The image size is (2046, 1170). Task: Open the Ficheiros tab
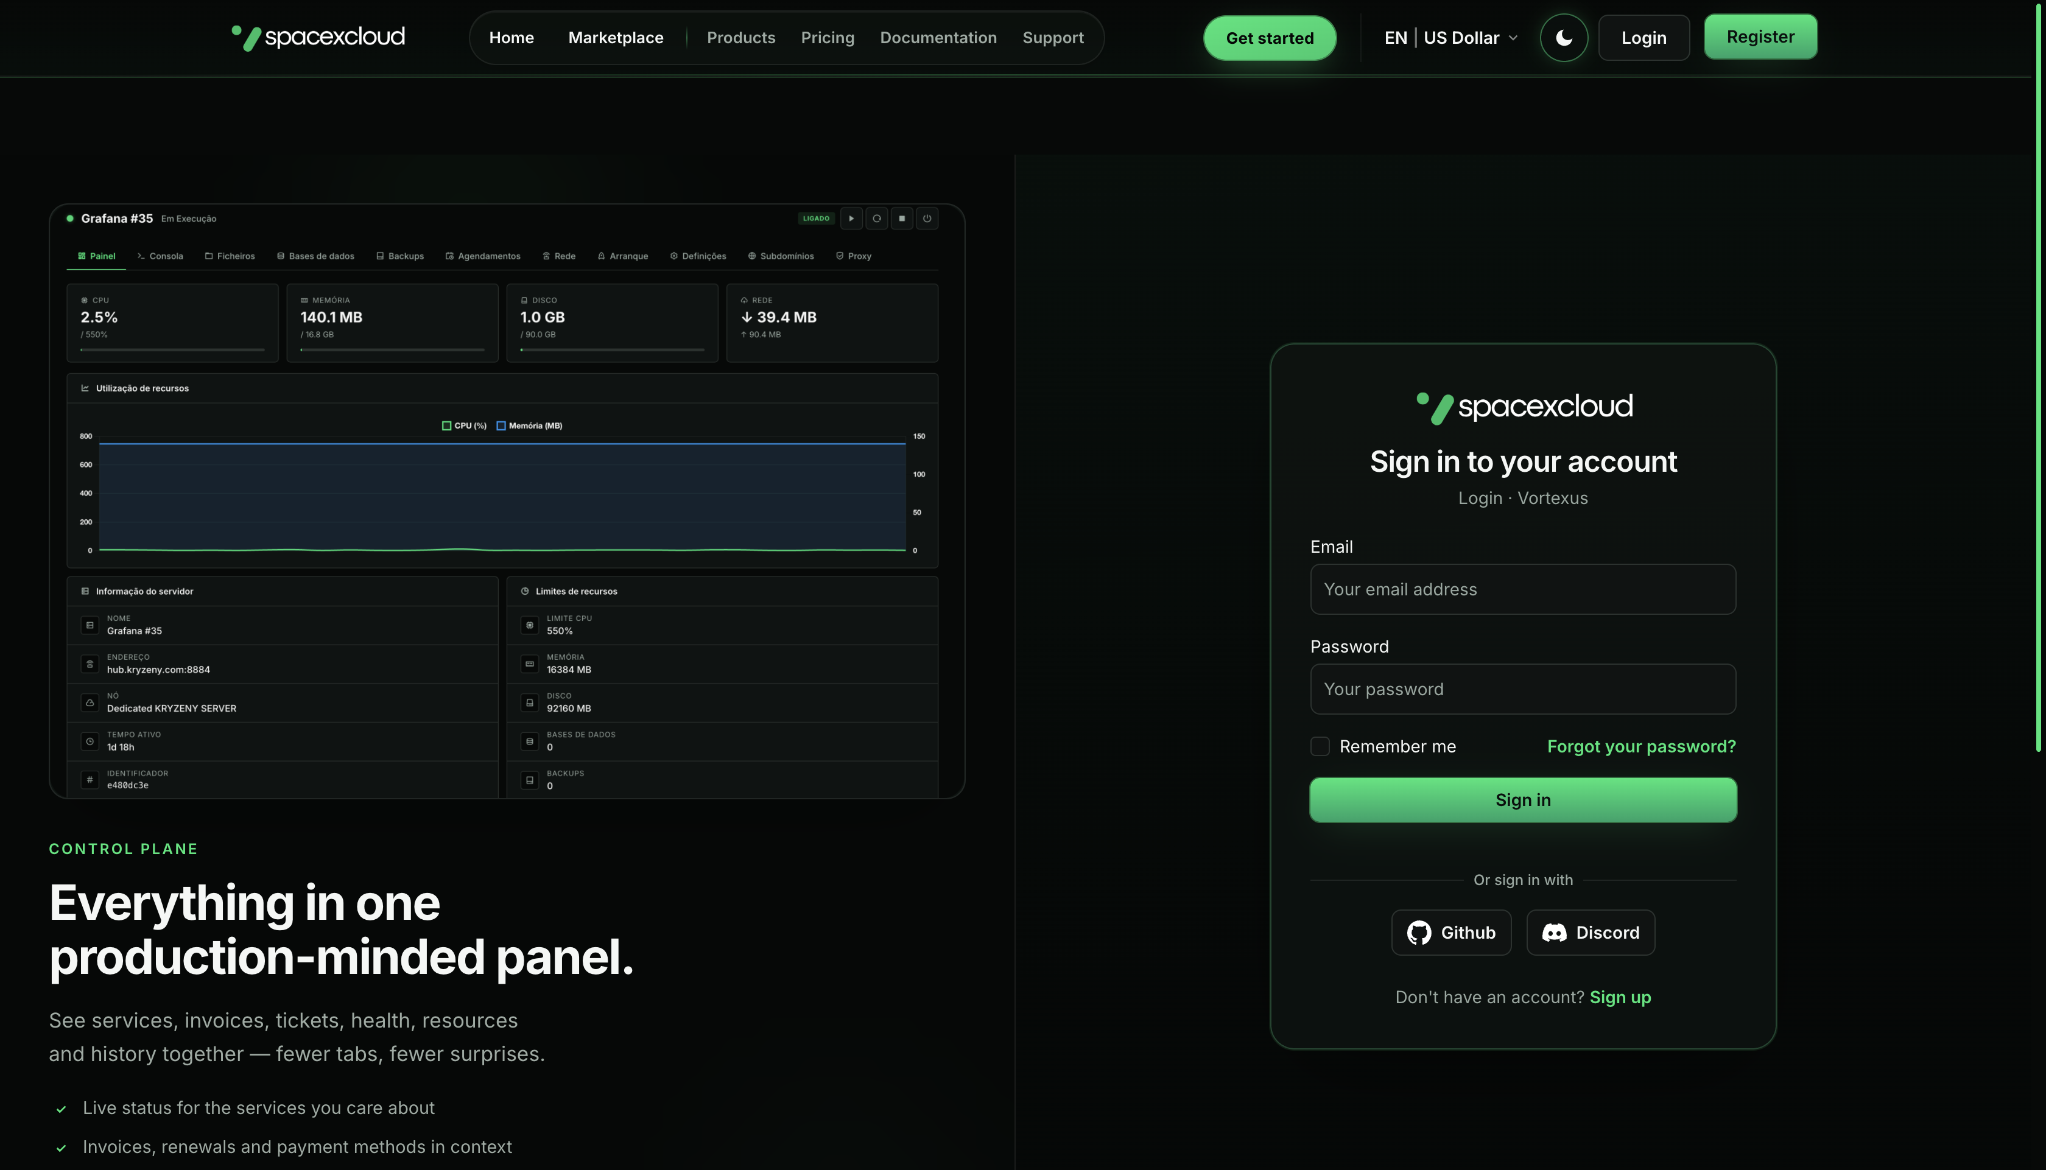pyautogui.click(x=230, y=256)
